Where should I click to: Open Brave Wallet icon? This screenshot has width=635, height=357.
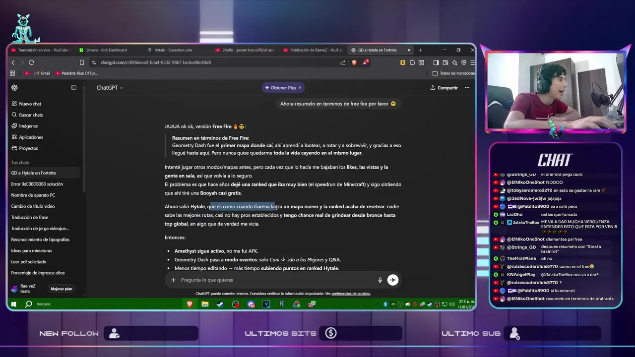pos(445,62)
